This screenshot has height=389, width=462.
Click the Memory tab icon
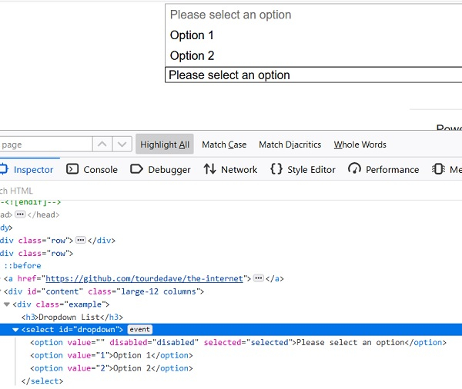[x=438, y=169]
